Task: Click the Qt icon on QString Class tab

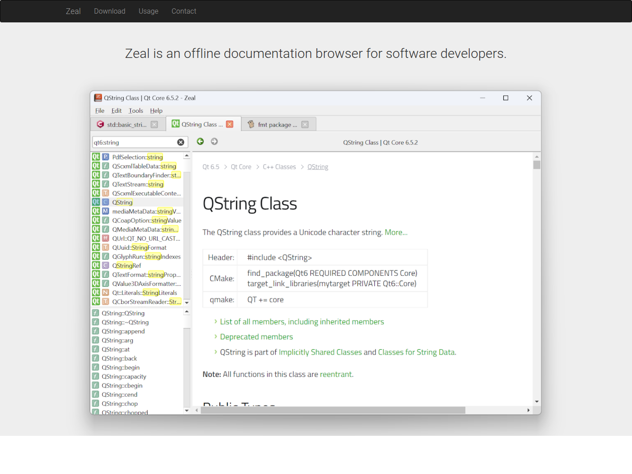Action: 176,124
